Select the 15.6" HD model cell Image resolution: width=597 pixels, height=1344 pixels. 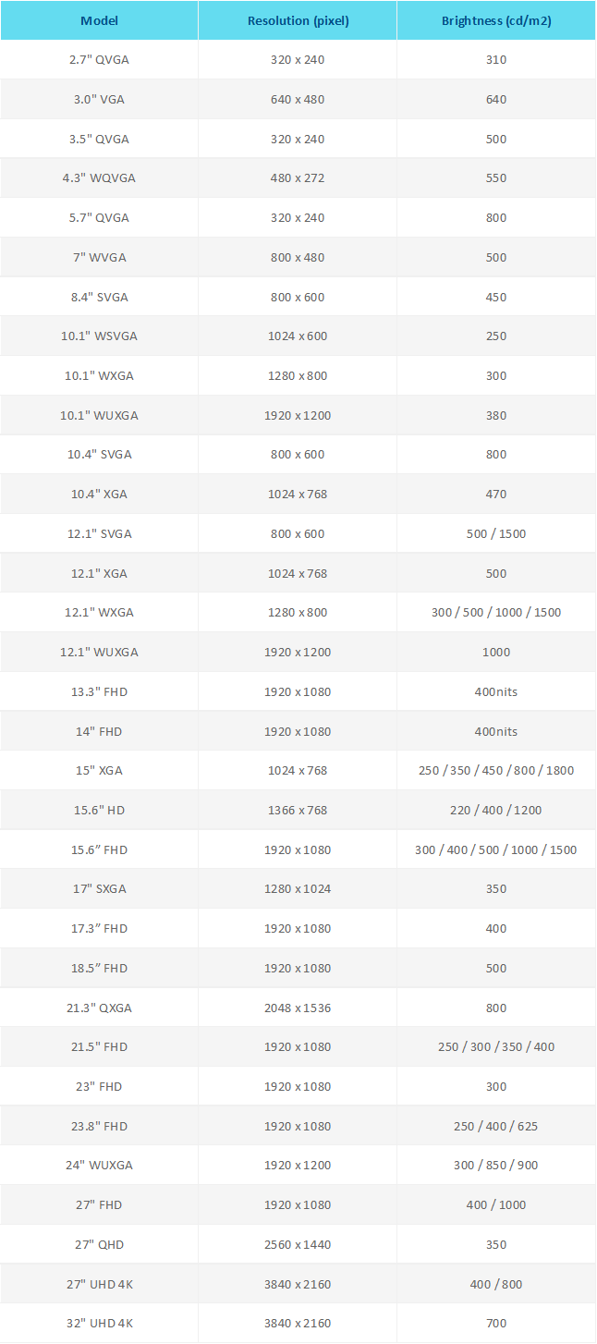pyautogui.click(x=99, y=811)
